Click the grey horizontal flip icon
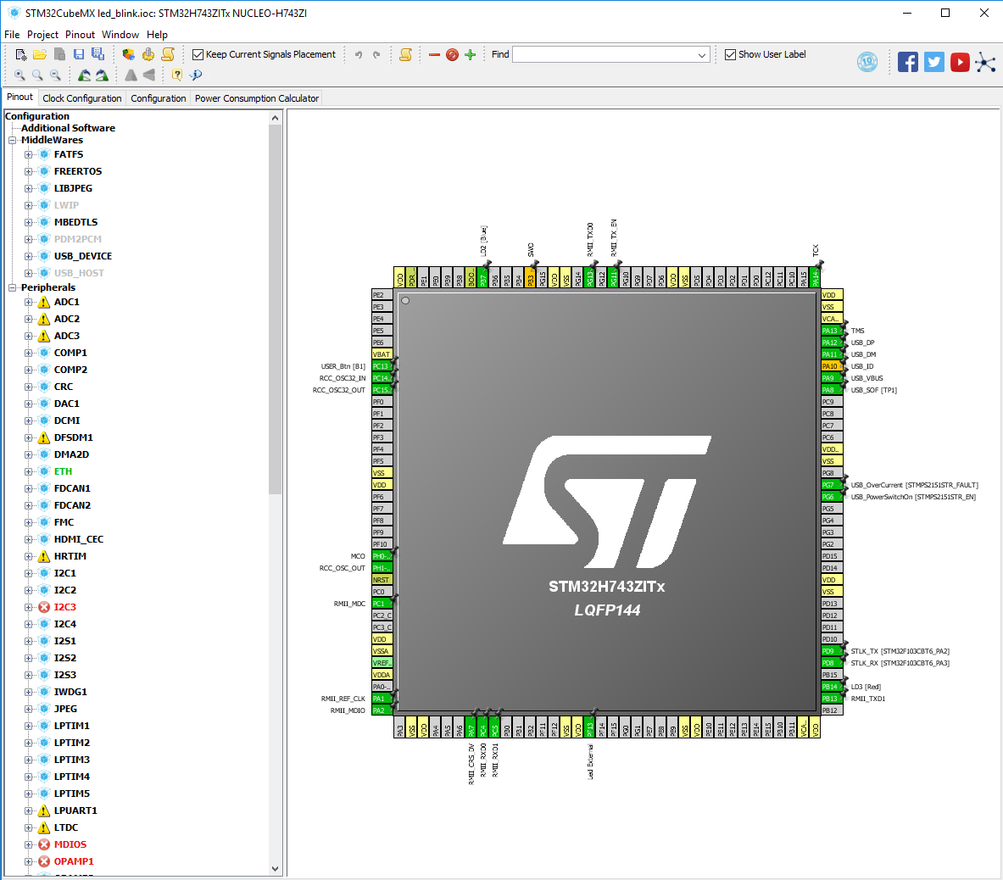This screenshot has height=880, width=1003. click(131, 75)
